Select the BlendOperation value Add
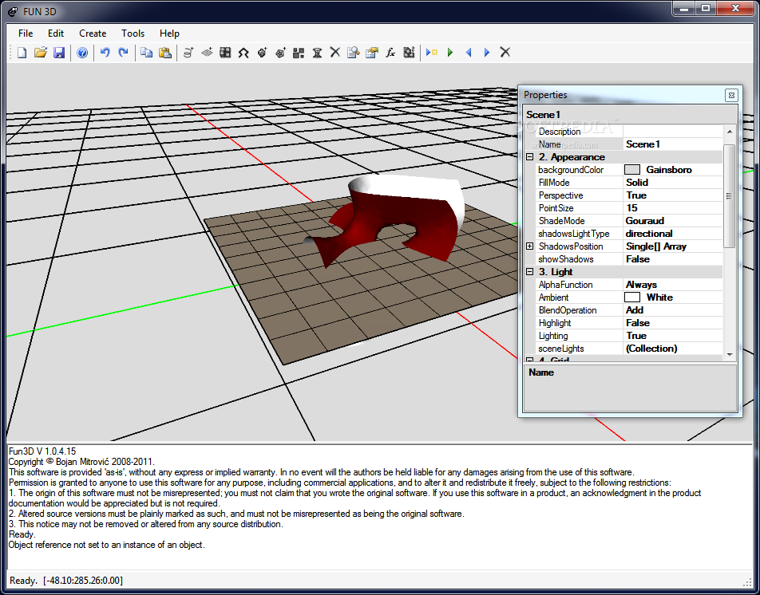Image resolution: width=760 pixels, height=595 pixels. pos(673,310)
